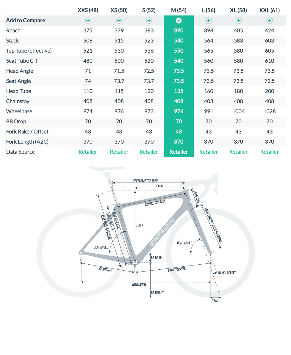Add XL (58) size to compare
This screenshot has height=355, width=291.
(238, 21)
